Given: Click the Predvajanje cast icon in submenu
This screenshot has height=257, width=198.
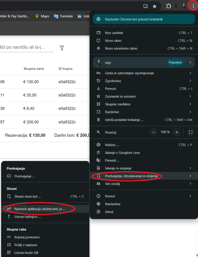Looking at the screenshot, I should pyautogui.click(x=9, y=176).
